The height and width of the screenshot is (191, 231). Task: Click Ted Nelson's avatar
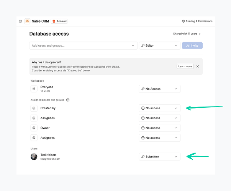pyautogui.click(x=34, y=157)
